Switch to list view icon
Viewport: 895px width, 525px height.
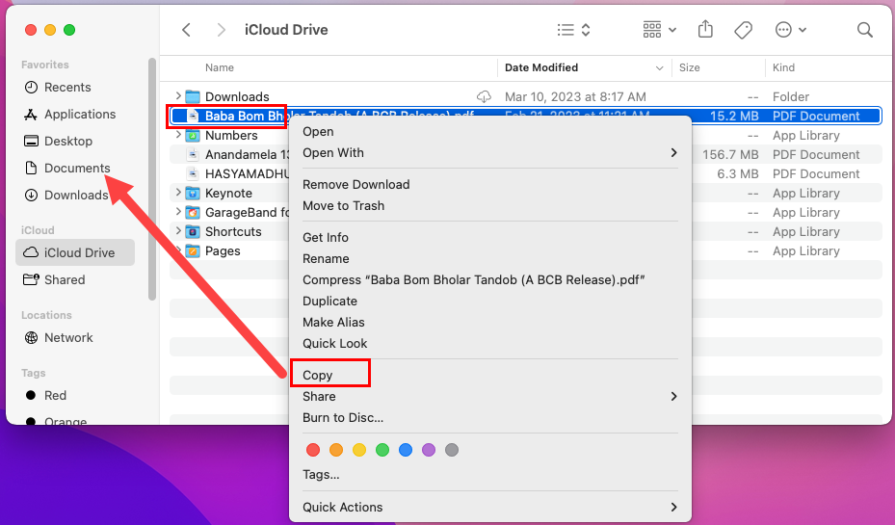click(x=566, y=30)
